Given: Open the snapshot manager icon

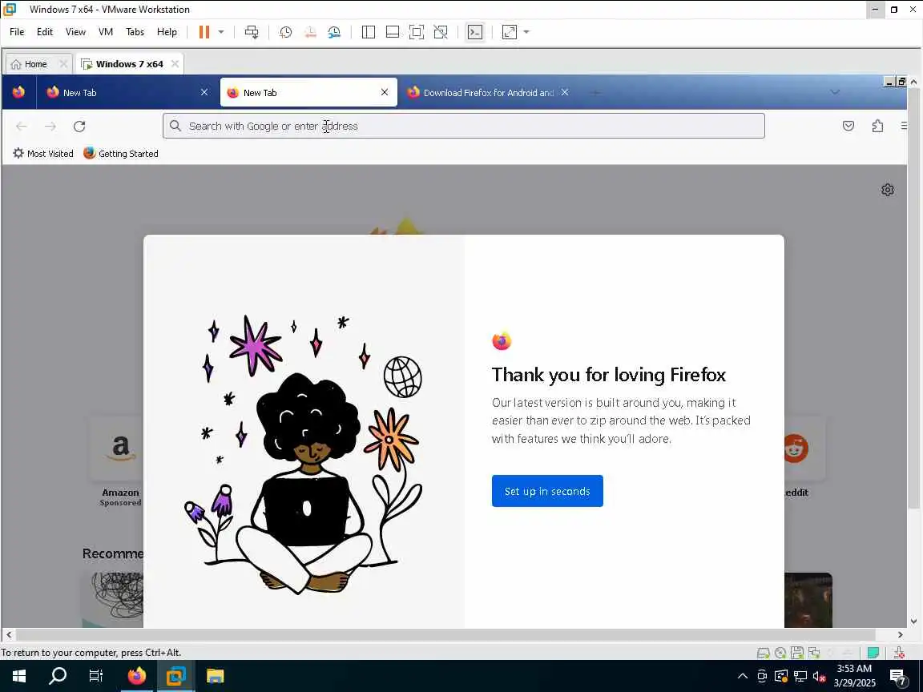Looking at the screenshot, I should click(x=334, y=32).
